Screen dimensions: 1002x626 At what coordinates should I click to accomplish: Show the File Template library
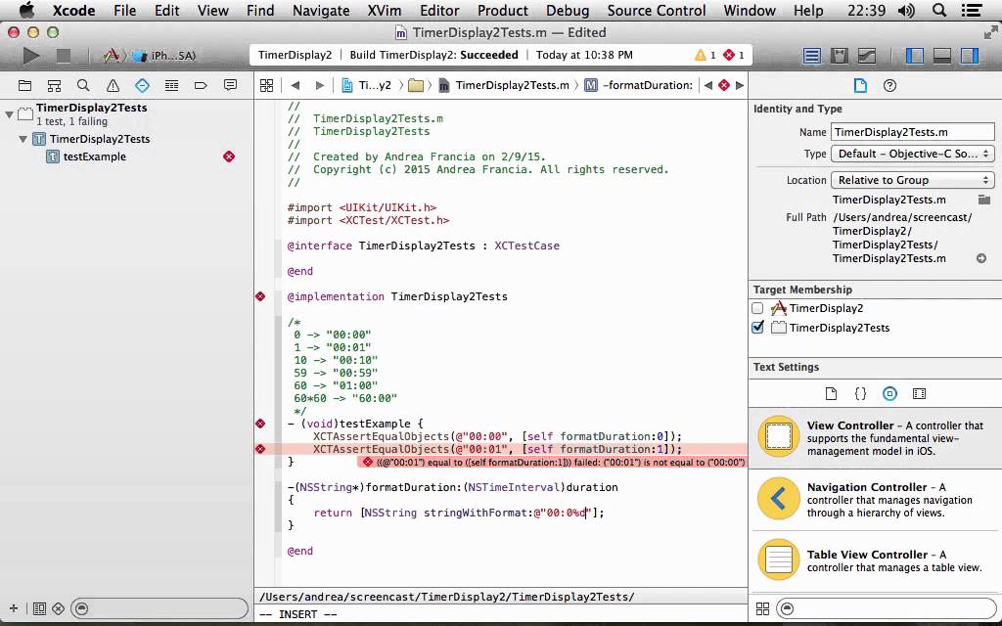click(831, 393)
